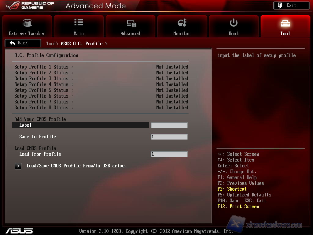Click the Monitor gauge icon
This screenshot has height=235, width=313.
pyautogui.click(x=182, y=23)
